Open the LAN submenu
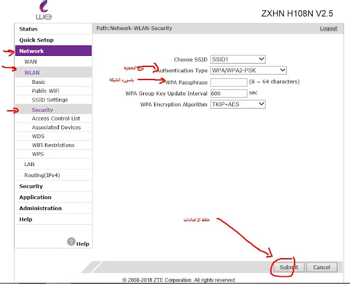 [54, 164]
